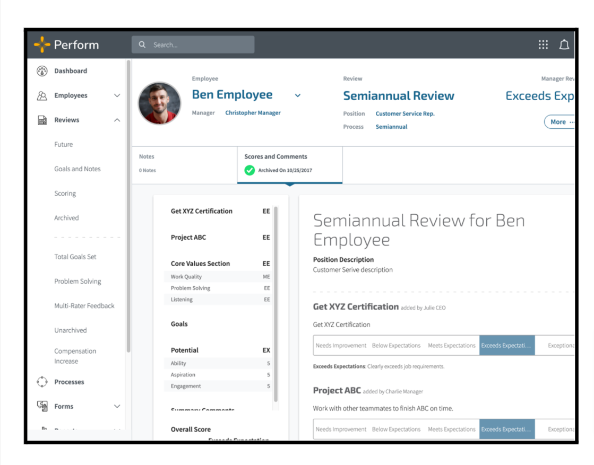Screen dimensions: 594x465
Task: Open the dropdown beside Ben Employee
Action: click(298, 95)
